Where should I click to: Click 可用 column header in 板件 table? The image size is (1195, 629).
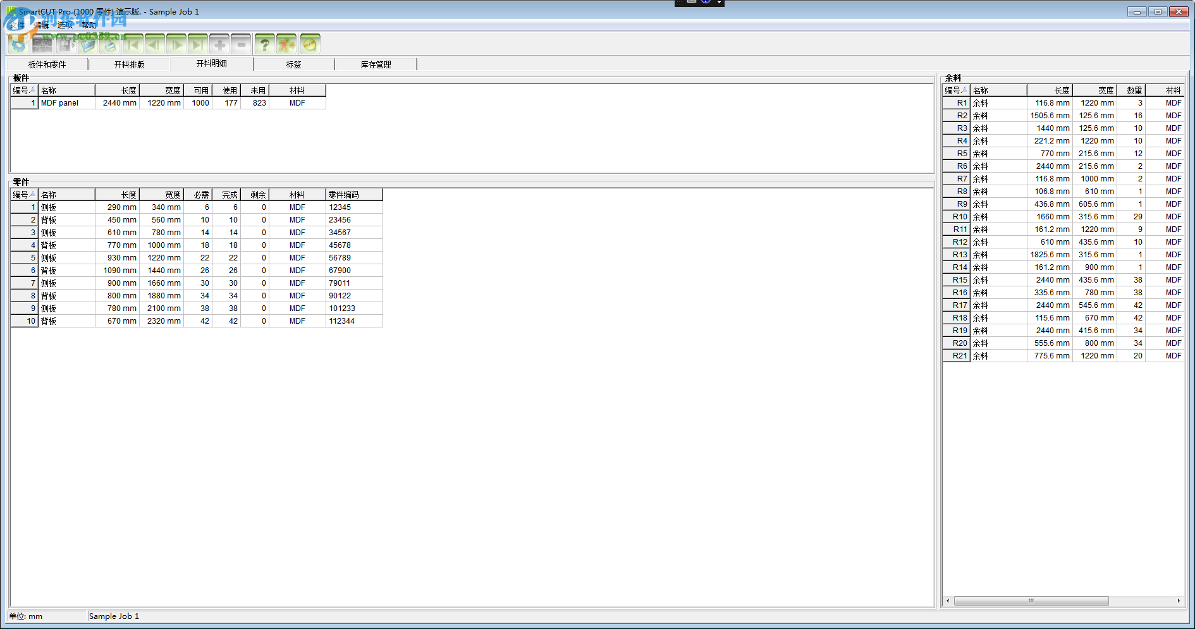click(198, 90)
